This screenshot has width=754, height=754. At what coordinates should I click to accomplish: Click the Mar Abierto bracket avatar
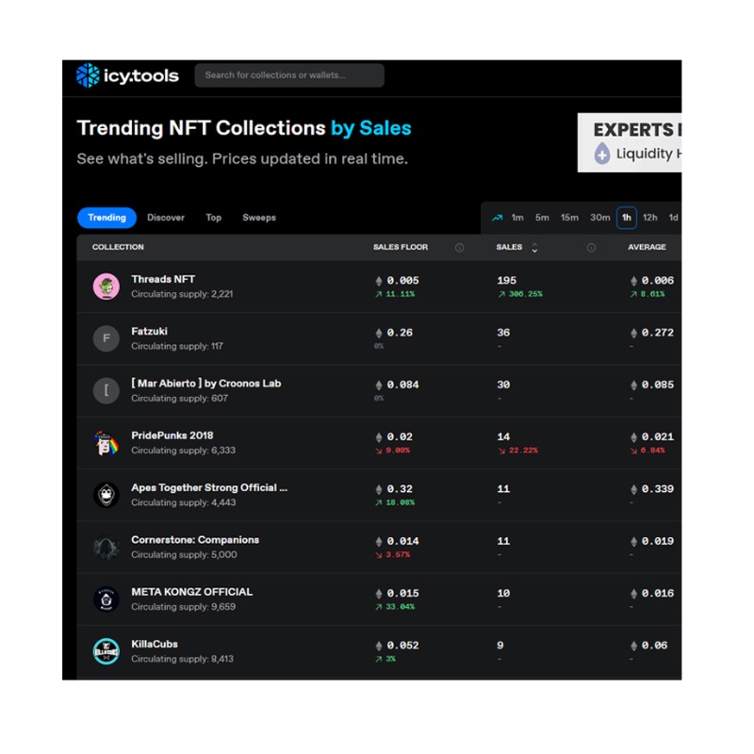(x=107, y=390)
